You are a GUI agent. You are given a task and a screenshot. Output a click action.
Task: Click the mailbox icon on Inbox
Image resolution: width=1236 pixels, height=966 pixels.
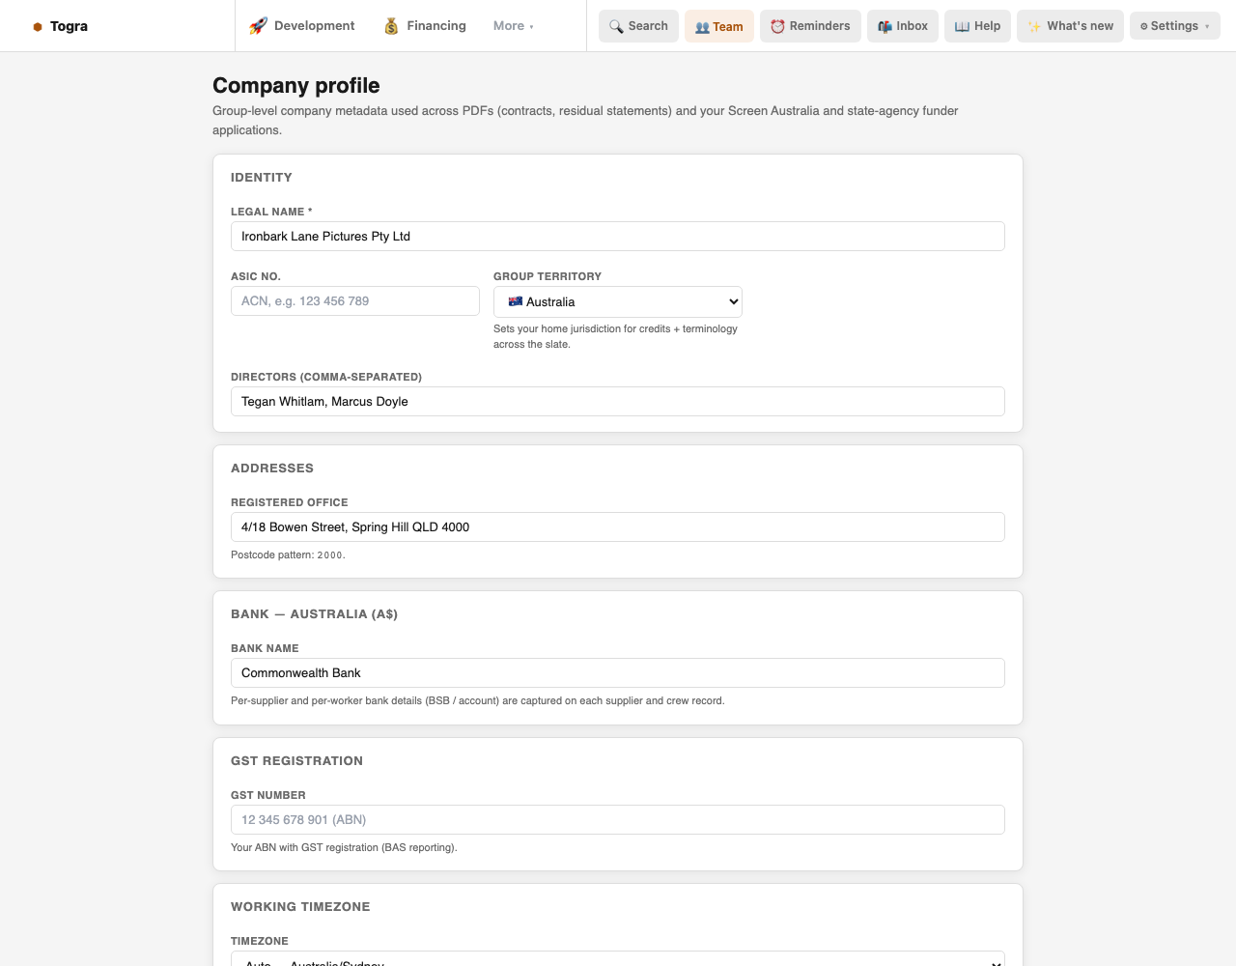tap(885, 26)
